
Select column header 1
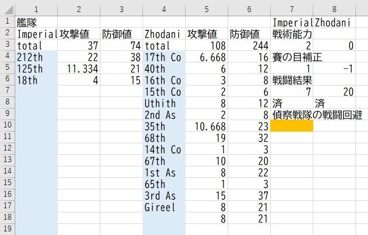pos(36,9)
